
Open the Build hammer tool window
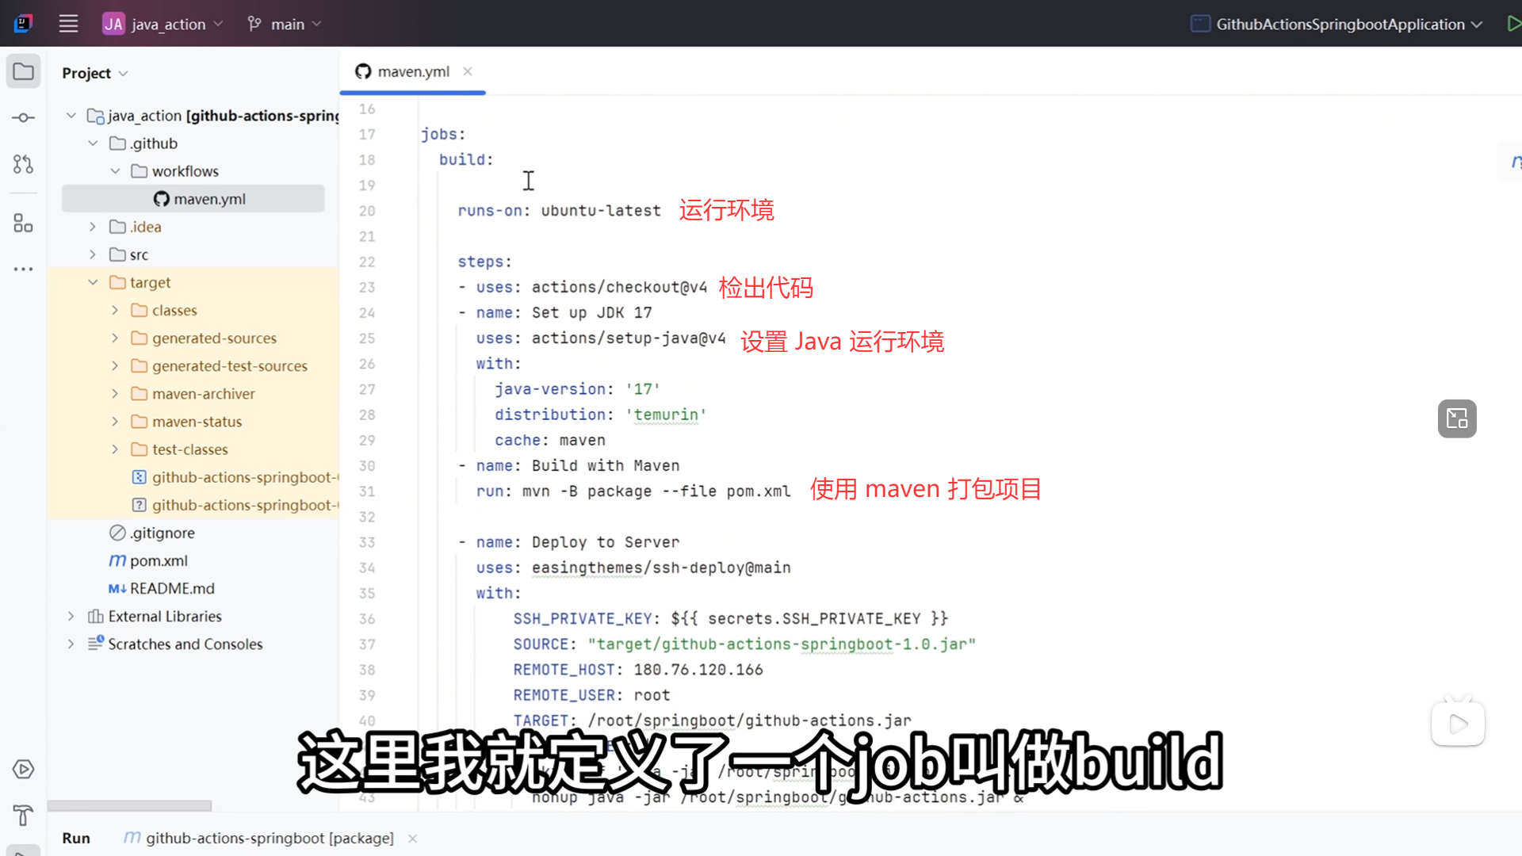23,815
